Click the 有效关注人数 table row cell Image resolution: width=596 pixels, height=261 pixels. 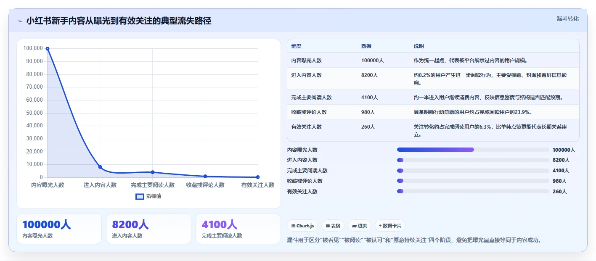pyautogui.click(x=307, y=127)
